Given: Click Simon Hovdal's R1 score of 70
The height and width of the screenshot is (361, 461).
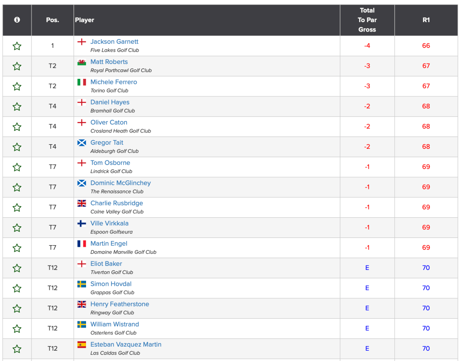Looking at the screenshot, I should pyautogui.click(x=426, y=288).
